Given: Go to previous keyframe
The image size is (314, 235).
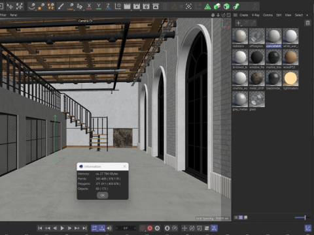Looking at the screenshot, I should 48,228.
